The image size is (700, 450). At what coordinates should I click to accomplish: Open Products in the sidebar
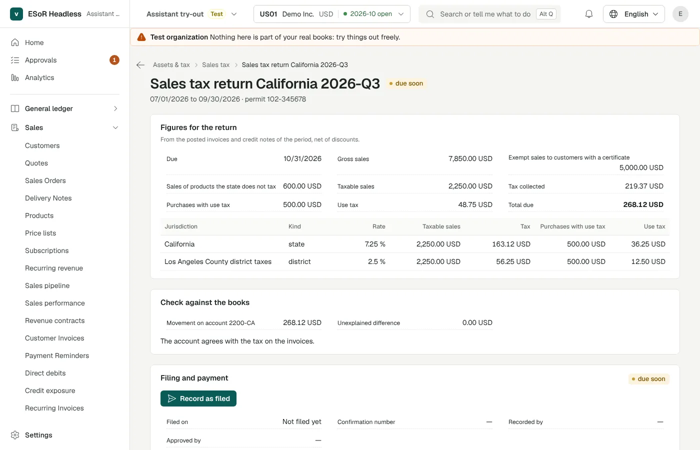coord(39,215)
